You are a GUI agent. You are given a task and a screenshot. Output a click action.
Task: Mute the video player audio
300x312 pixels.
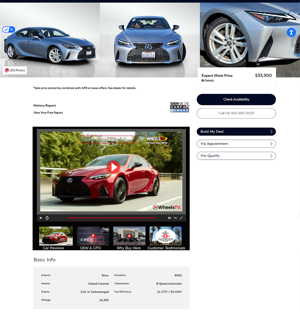tap(176, 218)
